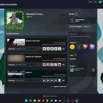The image size is (103, 103).
Task: Open the Windows Start menu
Action: tap(26, 101)
